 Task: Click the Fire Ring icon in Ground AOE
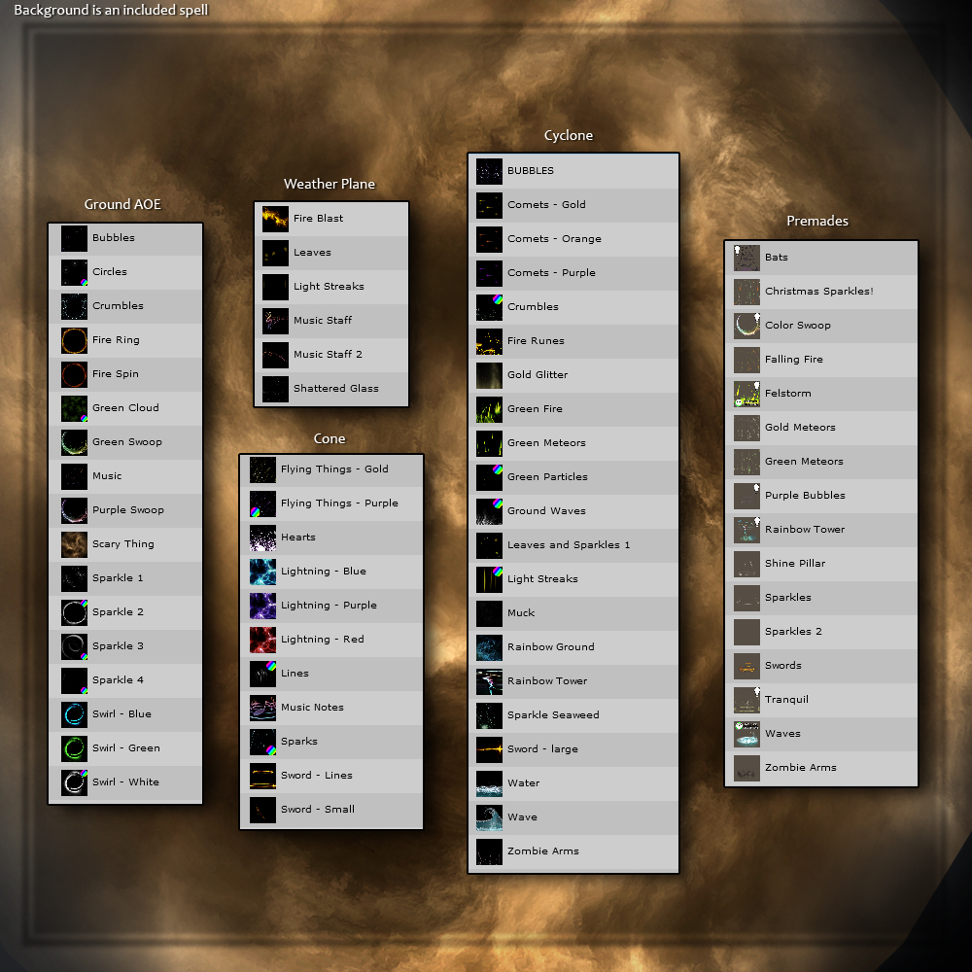(74, 340)
